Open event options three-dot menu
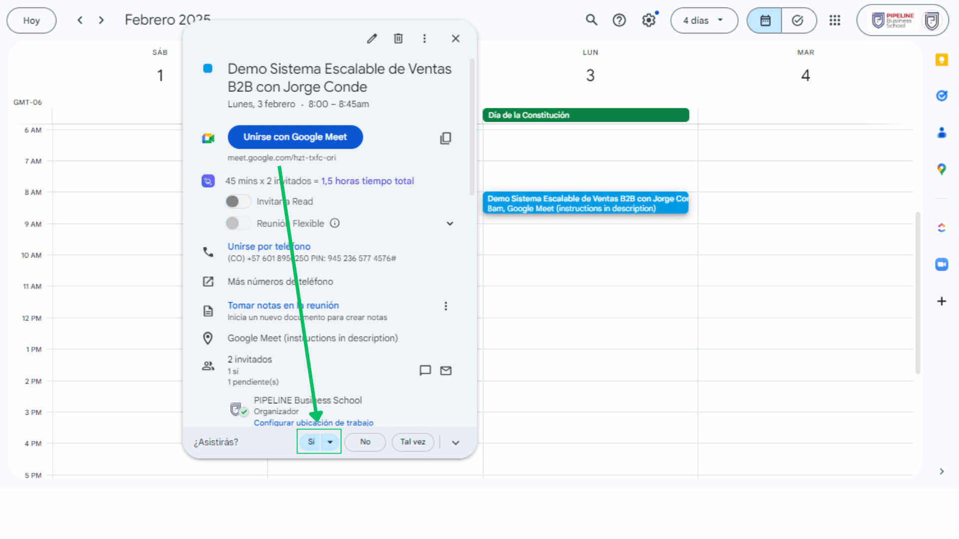The width and height of the screenshot is (959, 539). click(x=425, y=38)
